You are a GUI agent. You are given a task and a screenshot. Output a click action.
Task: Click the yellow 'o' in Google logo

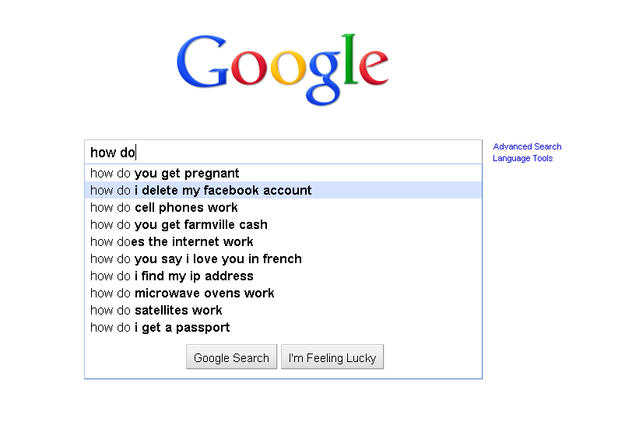pyautogui.click(x=289, y=68)
